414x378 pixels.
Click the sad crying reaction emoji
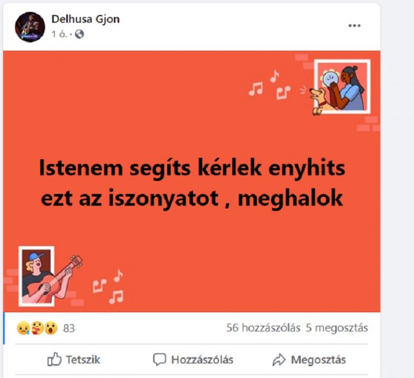23,328
